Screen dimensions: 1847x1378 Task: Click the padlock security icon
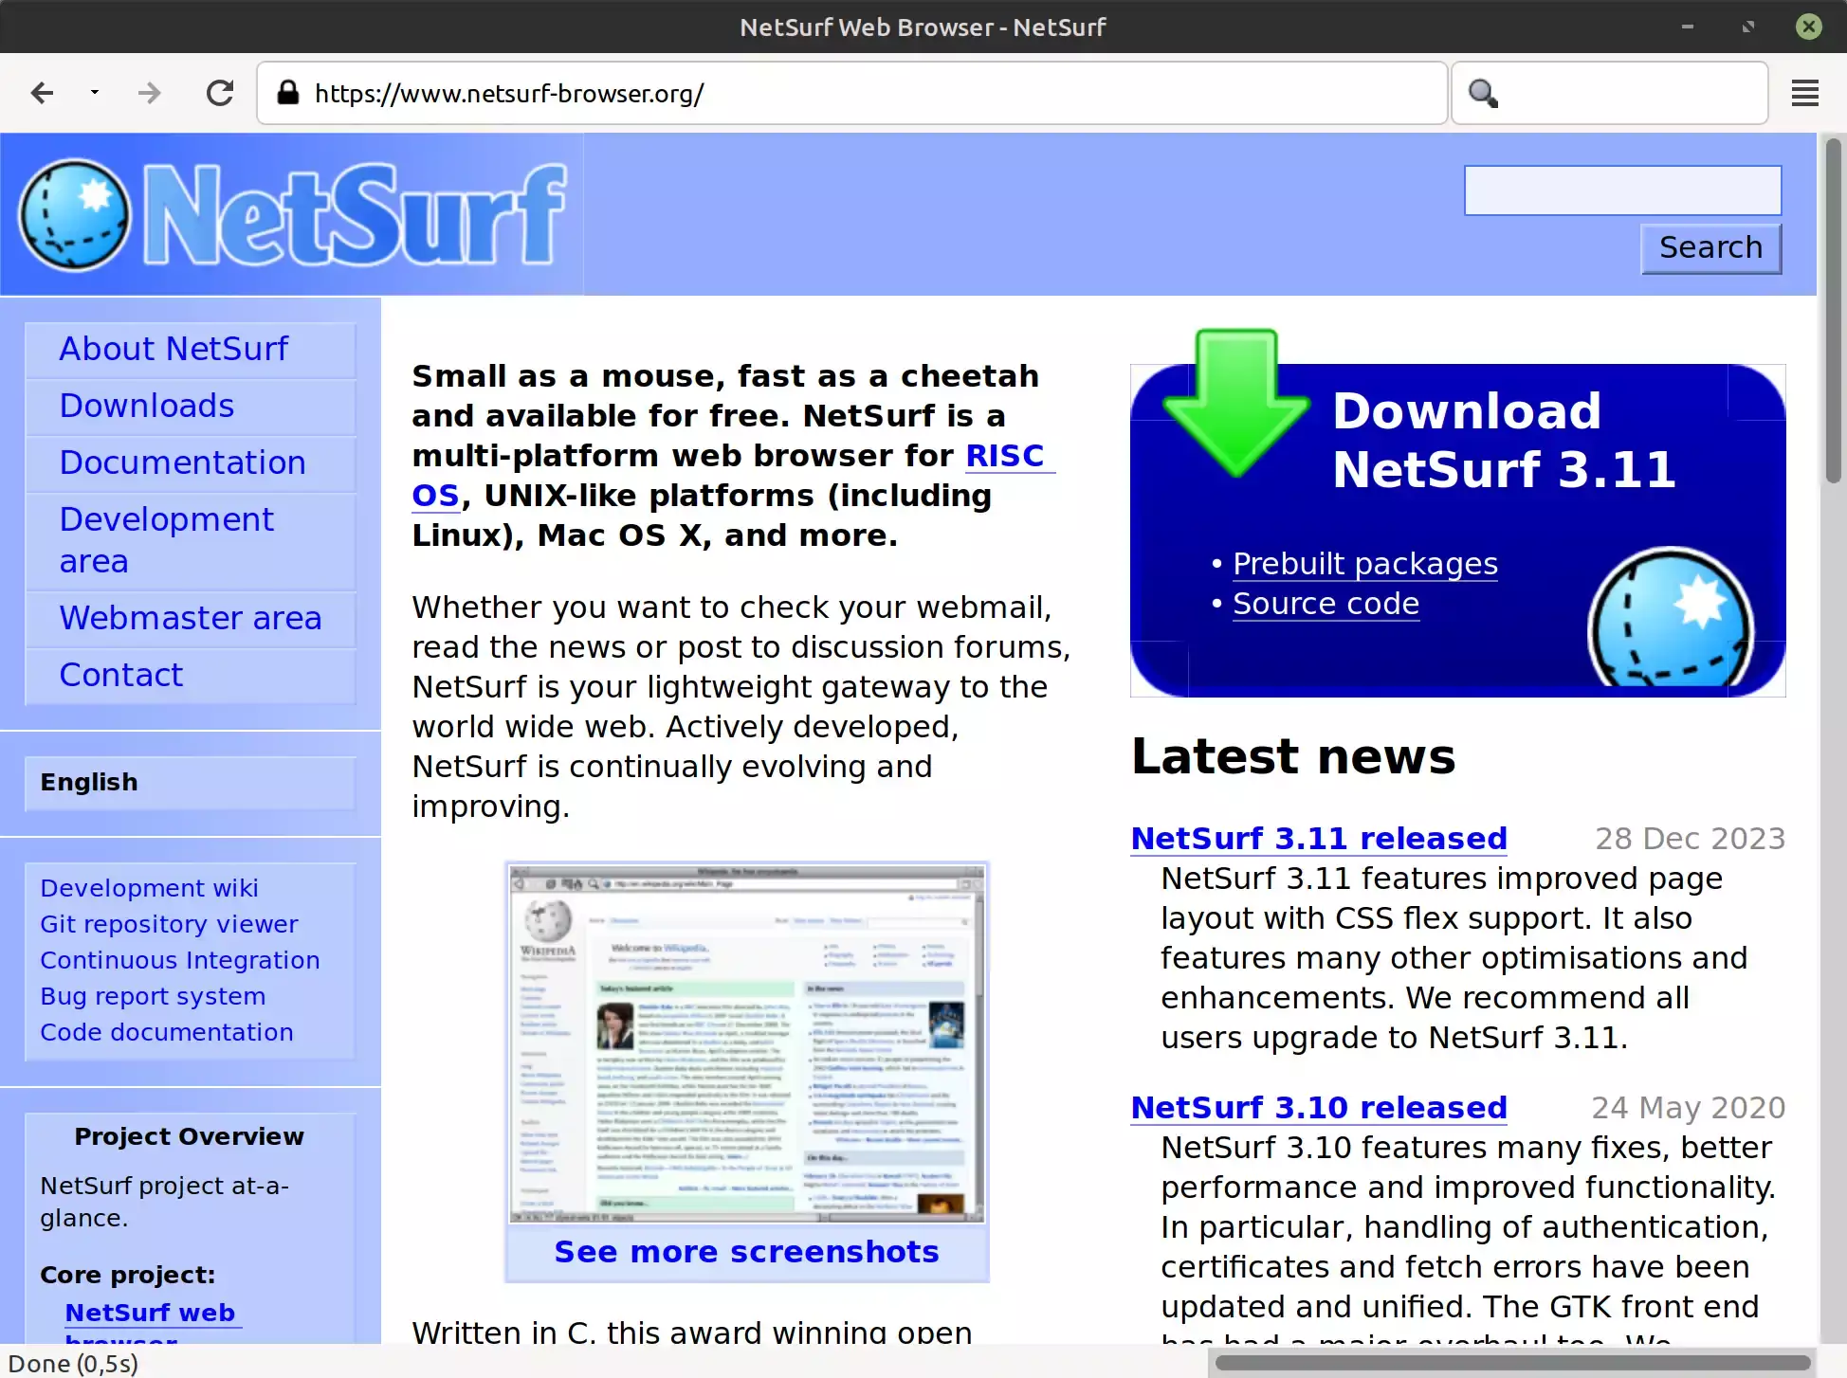click(288, 92)
